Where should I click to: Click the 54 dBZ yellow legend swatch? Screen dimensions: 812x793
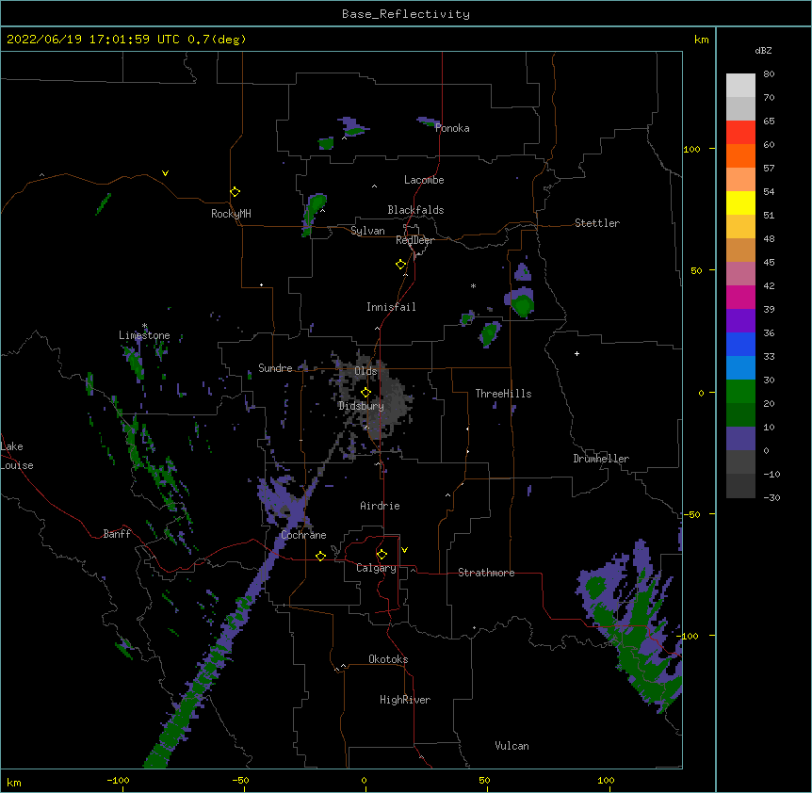pos(740,202)
